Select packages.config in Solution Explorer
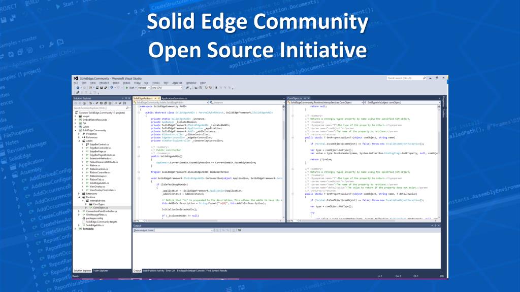Screen dimensions: 520x292 click(x=94, y=218)
